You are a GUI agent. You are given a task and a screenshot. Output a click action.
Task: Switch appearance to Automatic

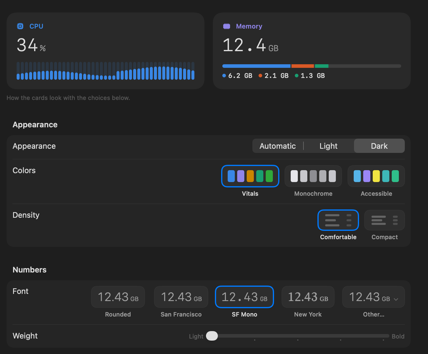click(x=278, y=146)
